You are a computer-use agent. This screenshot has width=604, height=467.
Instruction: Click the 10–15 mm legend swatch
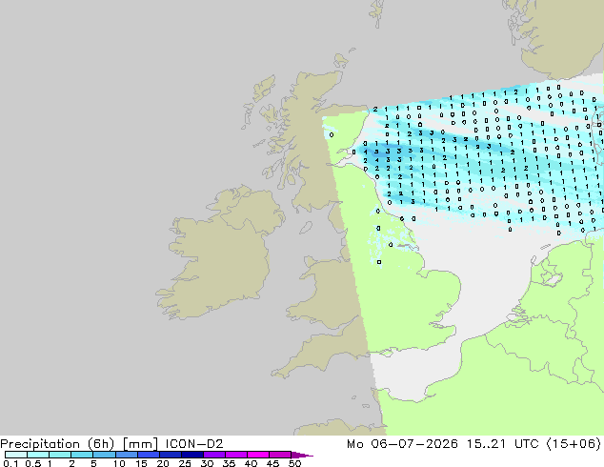click(x=126, y=455)
